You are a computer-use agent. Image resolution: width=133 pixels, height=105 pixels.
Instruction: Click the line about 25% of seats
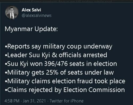pos(59,72)
